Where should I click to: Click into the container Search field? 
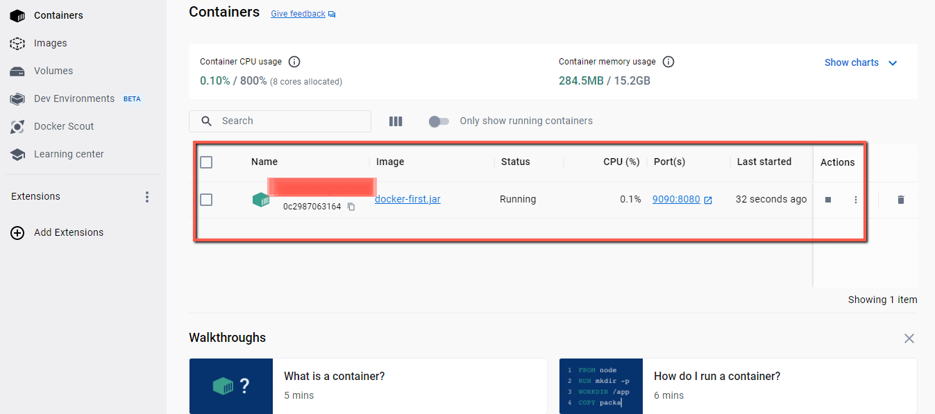click(280, 121)
